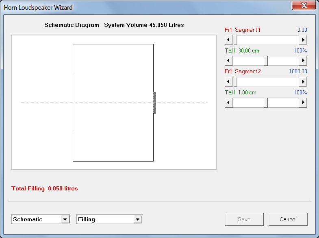Click the Schematic Diagram heading
This screenshot has width=319, height=238.
pyautogui.click(x=72, y=25)
